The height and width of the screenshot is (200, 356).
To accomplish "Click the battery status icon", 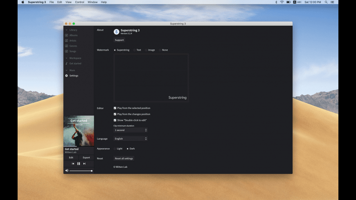I will (x=288, y=2).
